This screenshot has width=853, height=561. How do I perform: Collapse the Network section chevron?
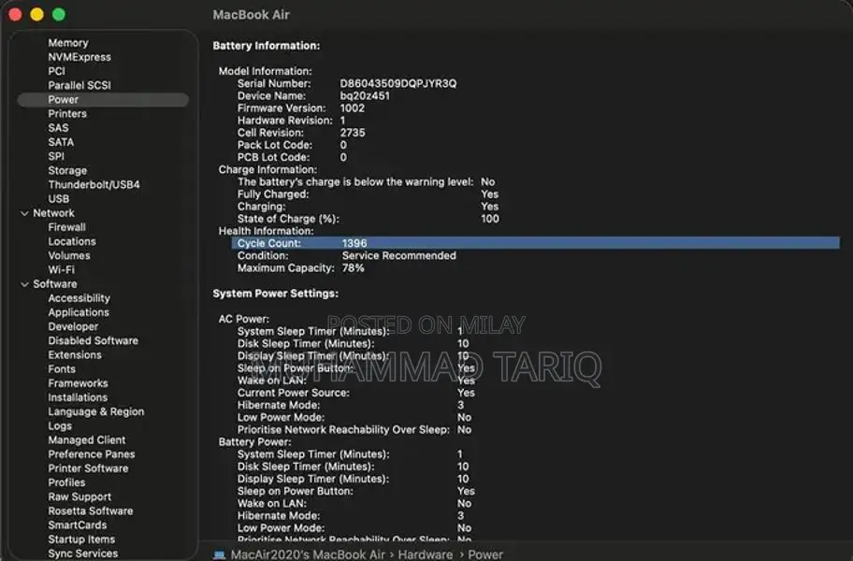click(24, 213)
